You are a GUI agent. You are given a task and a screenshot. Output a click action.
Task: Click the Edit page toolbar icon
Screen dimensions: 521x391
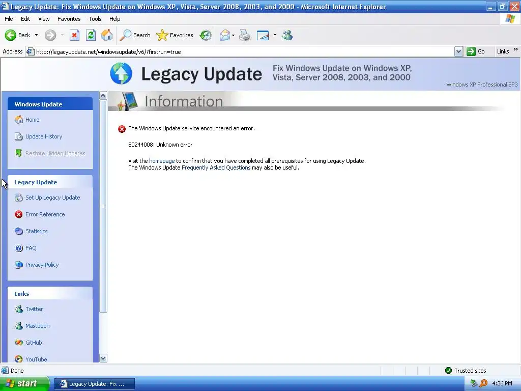(x=263, y=35)
